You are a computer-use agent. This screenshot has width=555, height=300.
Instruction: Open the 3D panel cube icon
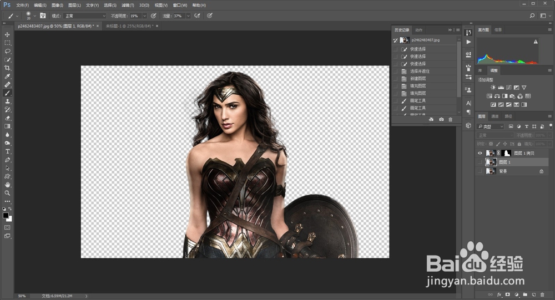(x=468, y=125)
